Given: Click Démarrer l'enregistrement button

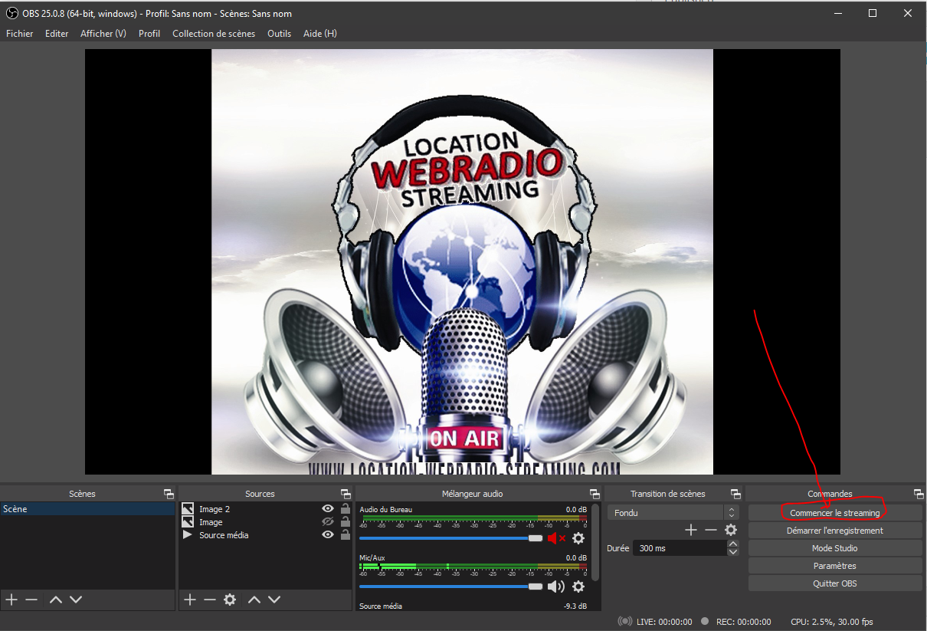Looking at the screenshot, I should 835,531.
